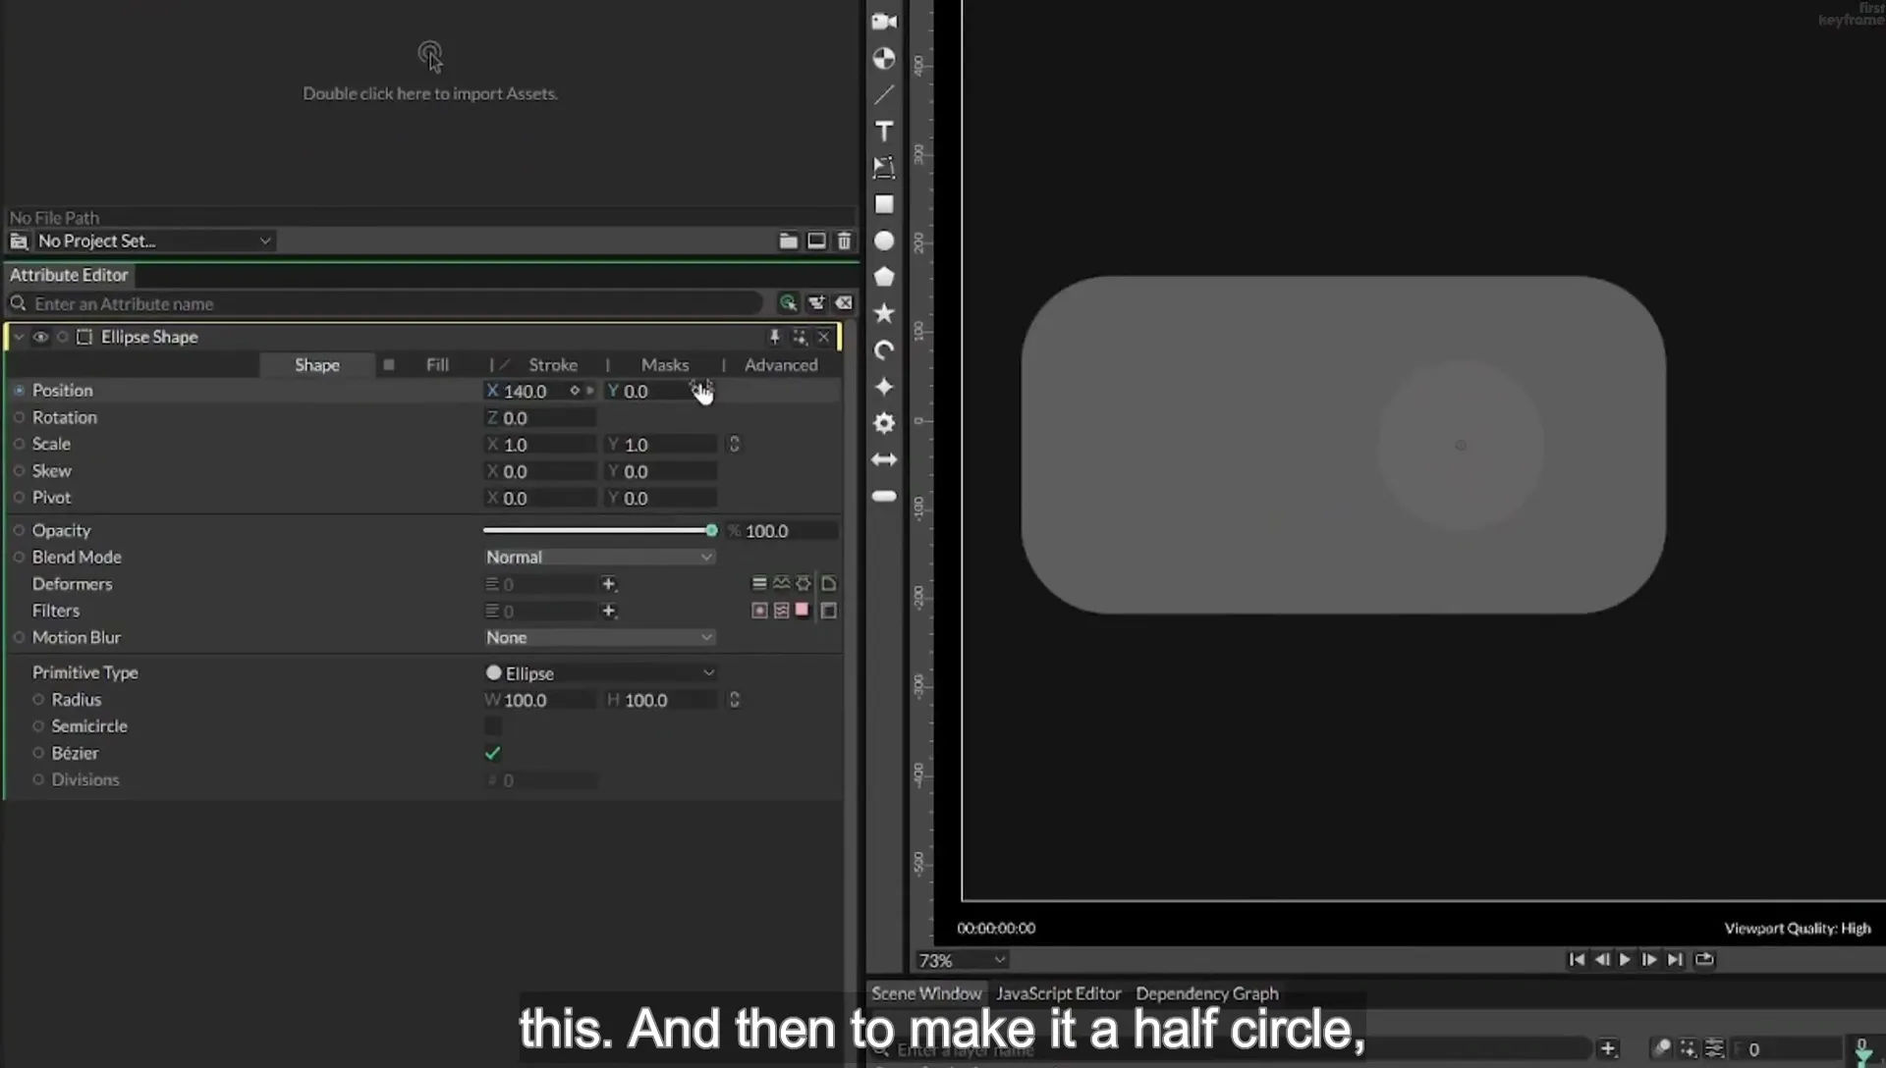Open the JavaScript Editor tab
The image size is (1886, 1068).
tap(1058, 993)
